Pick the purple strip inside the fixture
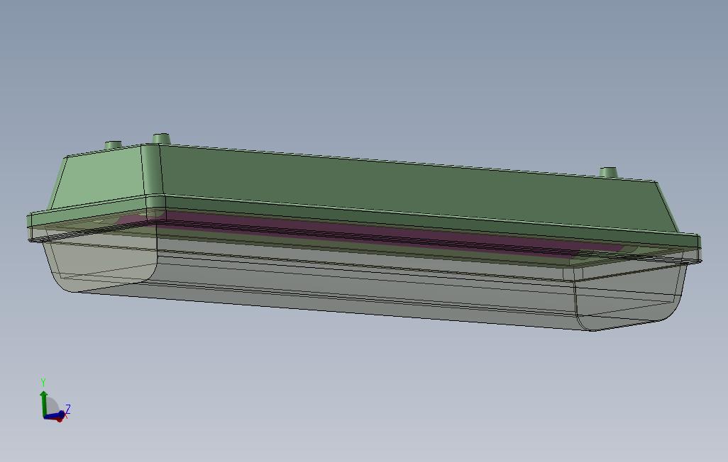The width and height of the screenshot is (728, 462). (x=371, y=233)
